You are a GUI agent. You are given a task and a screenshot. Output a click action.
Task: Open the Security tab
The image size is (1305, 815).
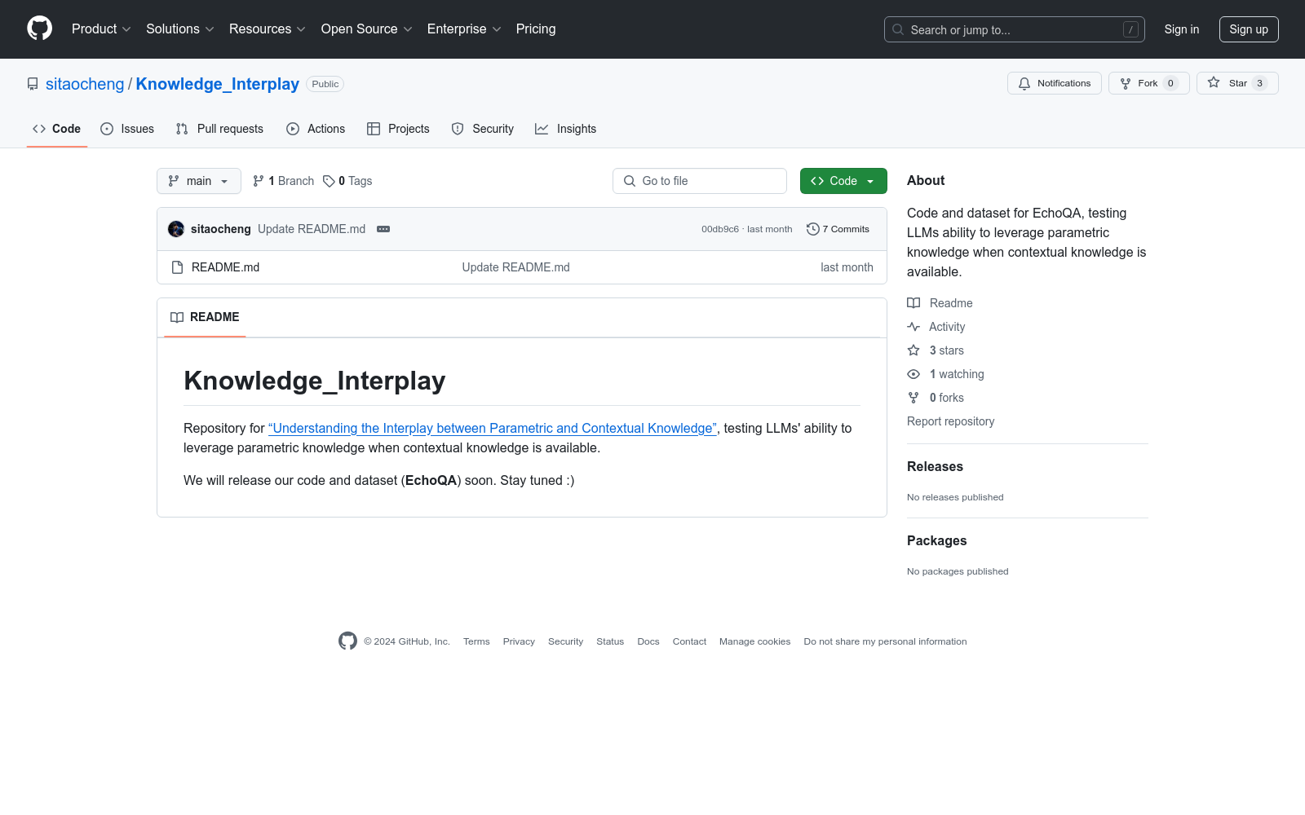coord(482,129)
